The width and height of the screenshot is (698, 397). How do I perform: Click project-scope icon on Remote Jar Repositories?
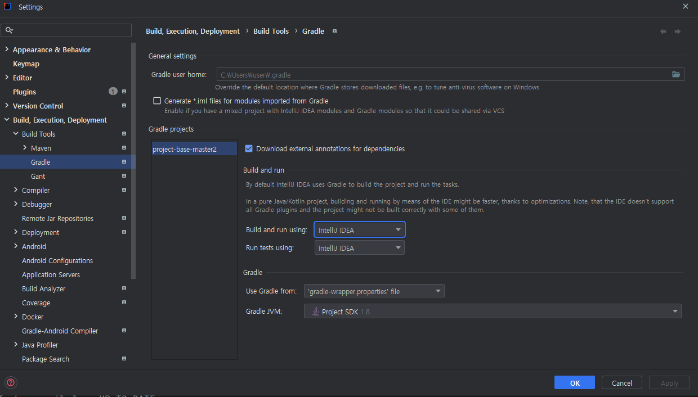(x=124, y=218)
